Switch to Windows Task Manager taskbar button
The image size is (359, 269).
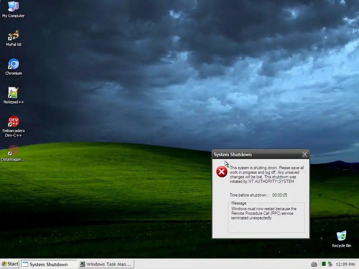click(x=106, y=264)
